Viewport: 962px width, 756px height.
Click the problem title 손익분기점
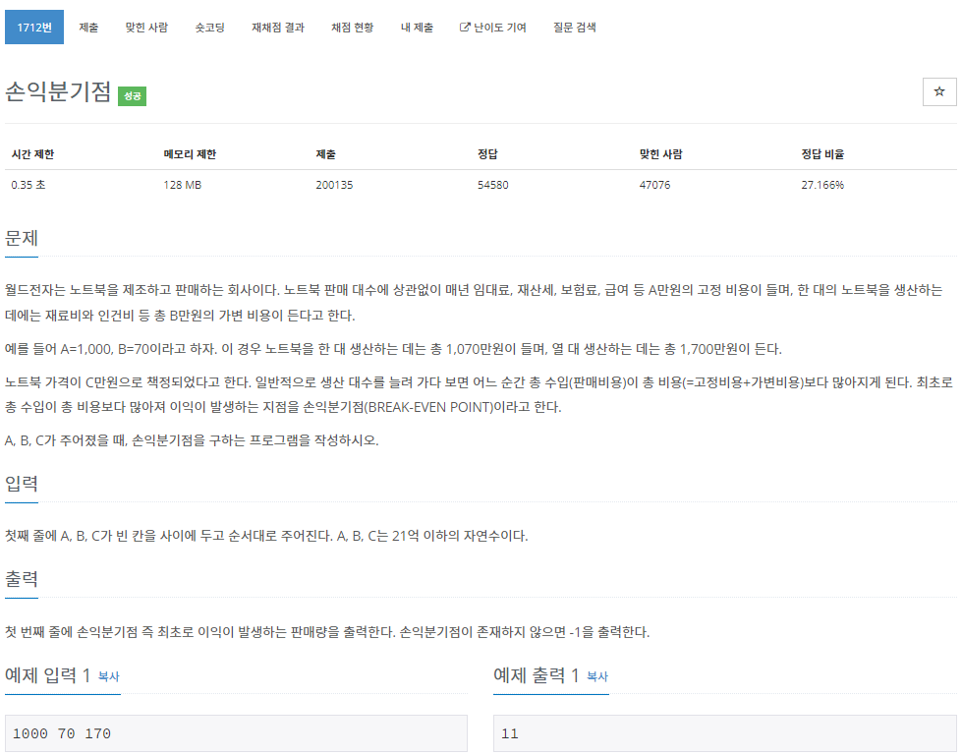58,91
